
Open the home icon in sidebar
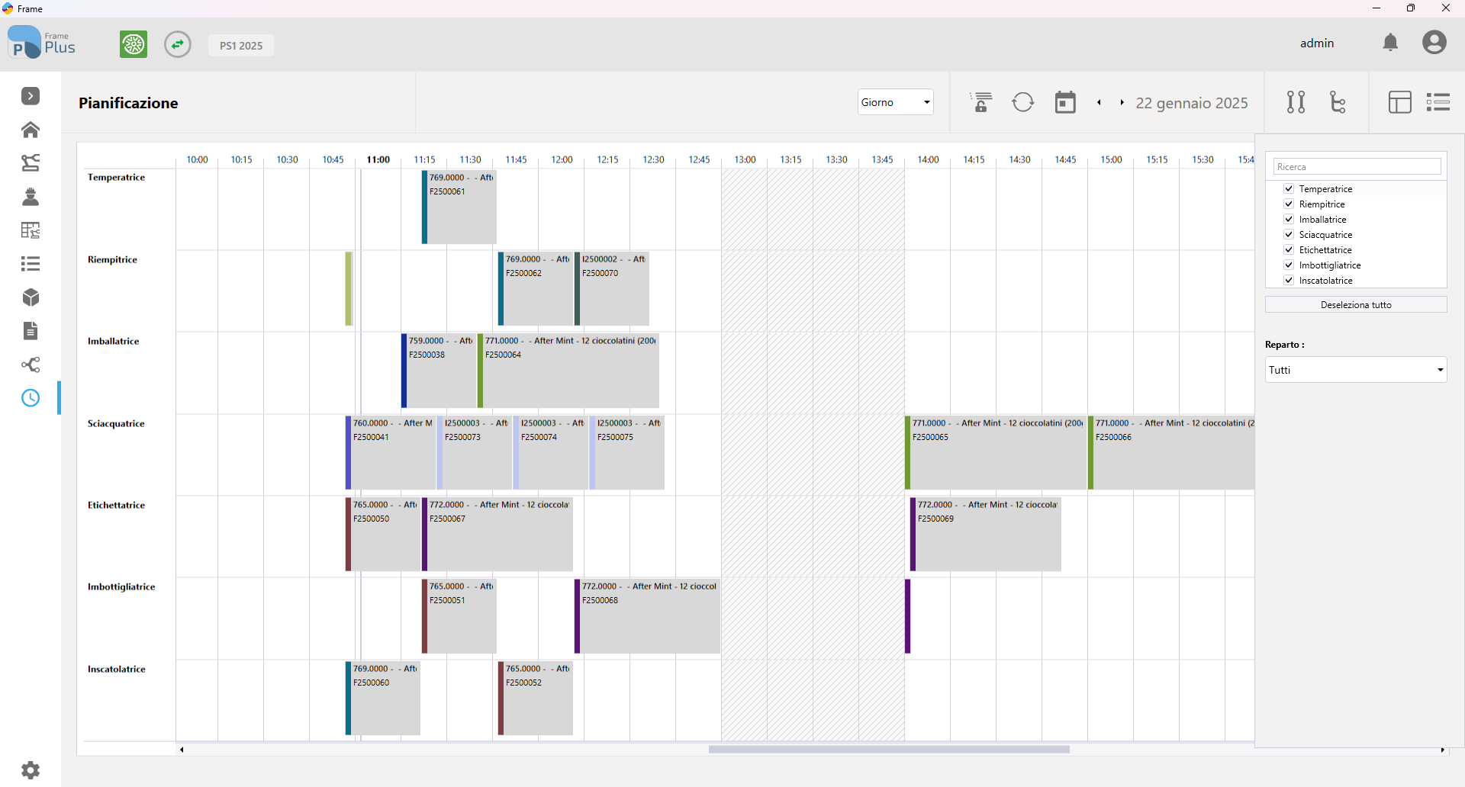31,130
